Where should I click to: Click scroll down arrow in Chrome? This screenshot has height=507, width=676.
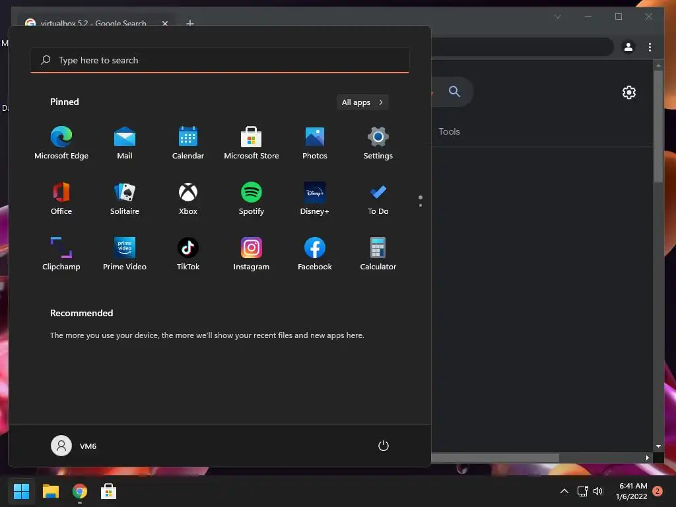point(658,446)
